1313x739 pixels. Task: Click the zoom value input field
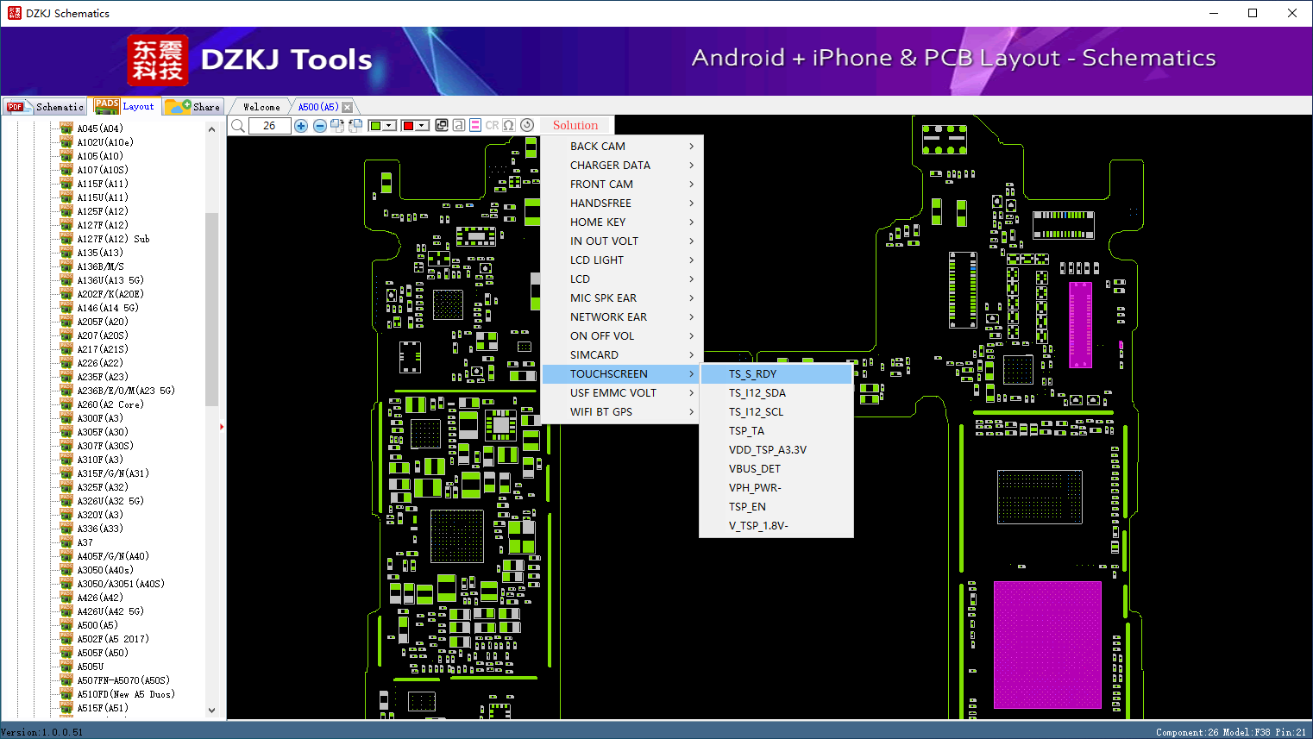coord(269,126)
